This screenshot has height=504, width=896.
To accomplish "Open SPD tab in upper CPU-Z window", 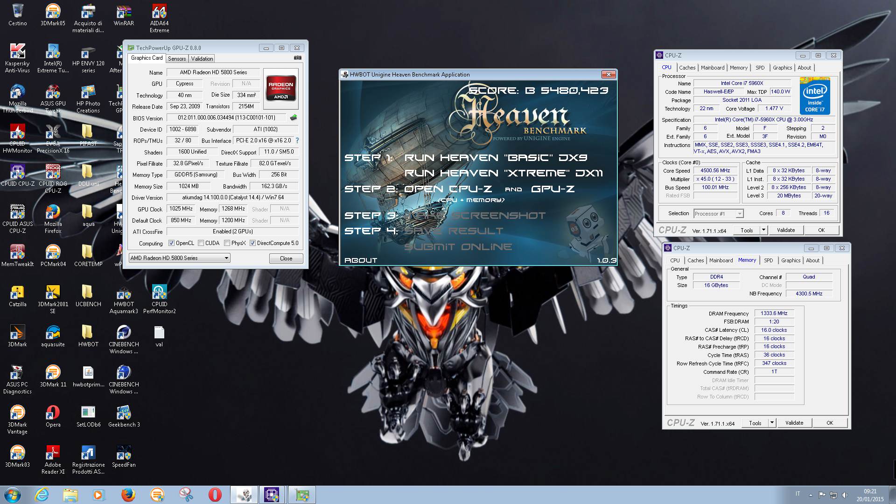I will click(760, 68).
